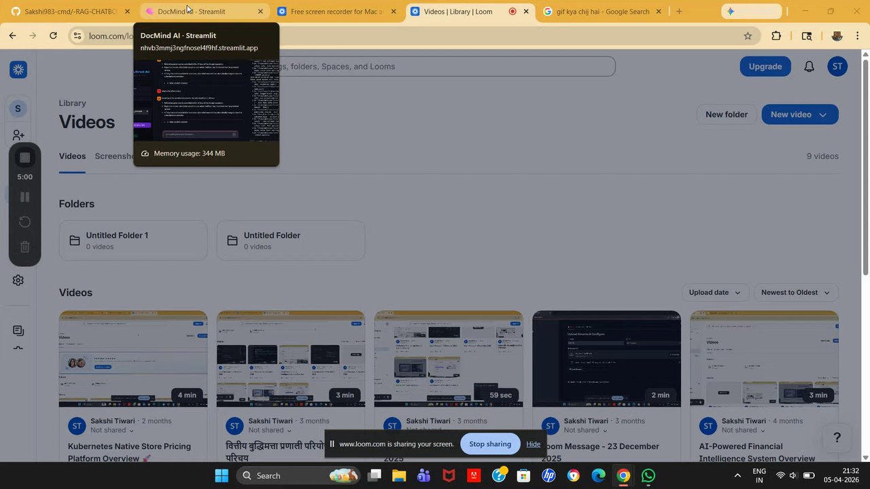
Task: Click the Upgrade button
Action: point(765,67)
